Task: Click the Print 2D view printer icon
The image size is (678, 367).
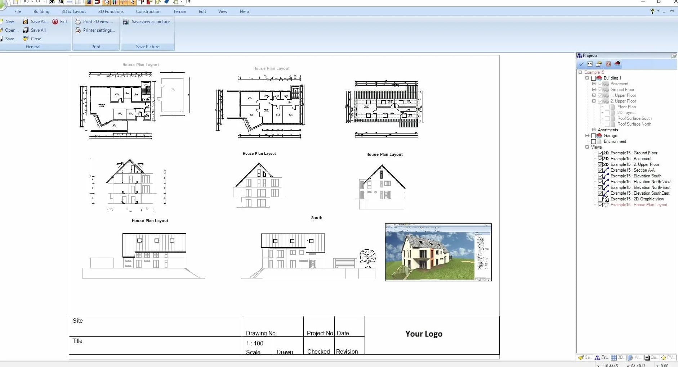Action: (78, 22)
